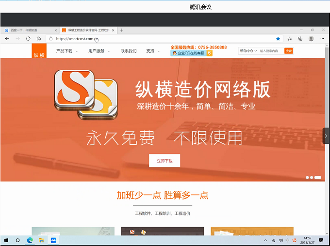Click the 立即下载 button on the banner
This screenshot has height=246, width=330.
pyautogui.click(x=165, y=161)
